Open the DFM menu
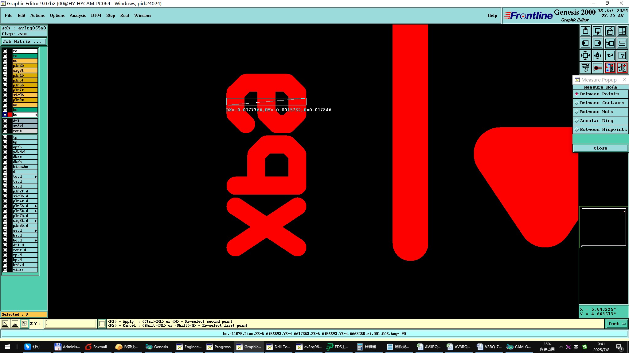Screen dimensions: 629x353 click(x=96, y=16)
